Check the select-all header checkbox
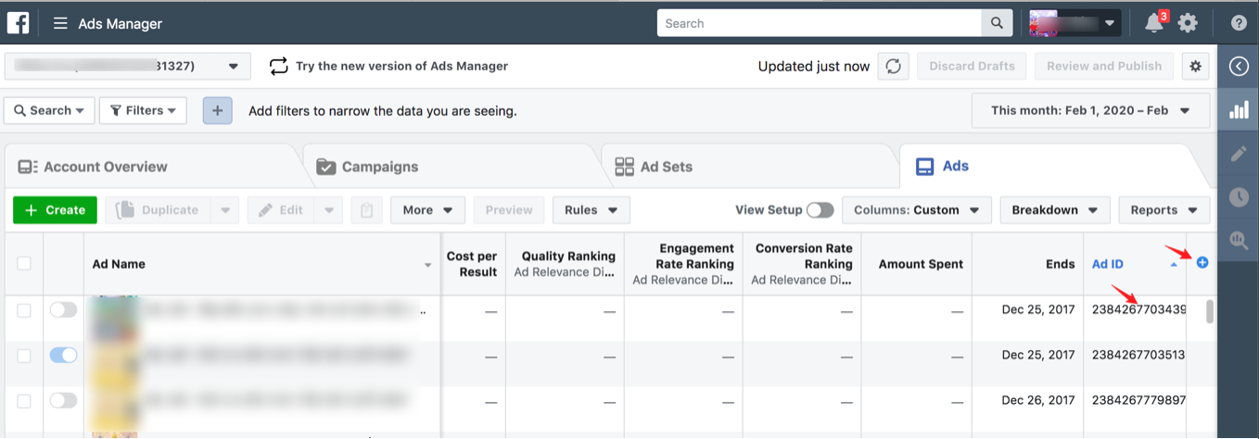 click(24, 264)
